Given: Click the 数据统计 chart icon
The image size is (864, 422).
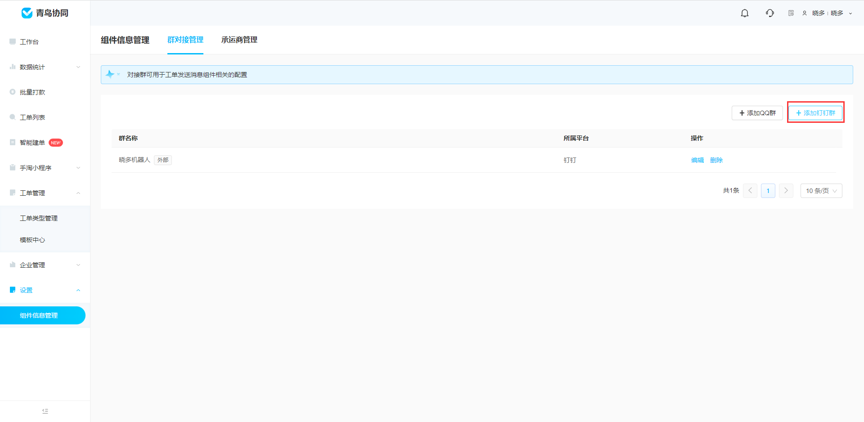Looking at the screenshot, I should (x=13, y=67).
